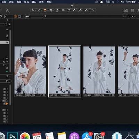The width and height of the screenshot is (139, 139).
Task: Open Capture One icon in Dock
Action: coord(117,136)
